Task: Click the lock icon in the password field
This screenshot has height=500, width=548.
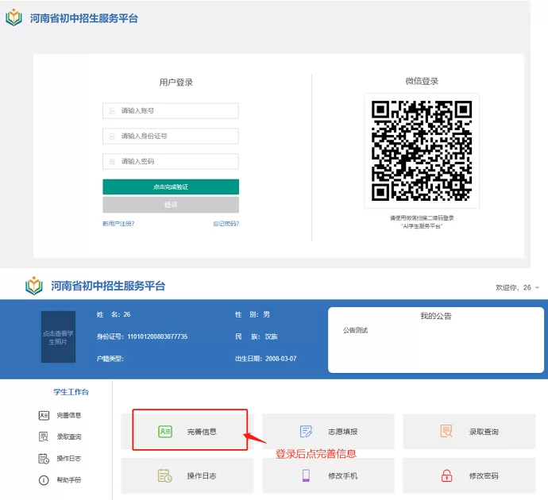Action: coord(112,161)
